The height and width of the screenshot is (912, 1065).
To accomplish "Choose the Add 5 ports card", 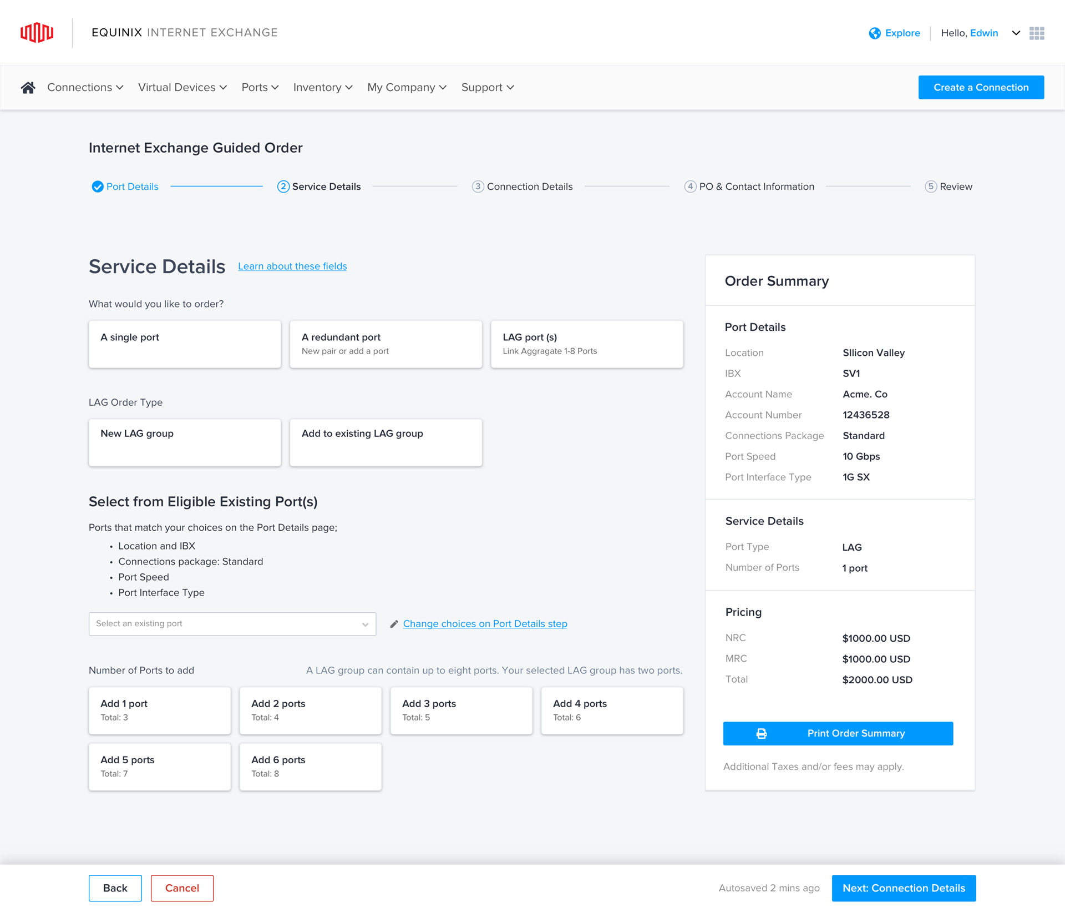I will pos(160,767).
